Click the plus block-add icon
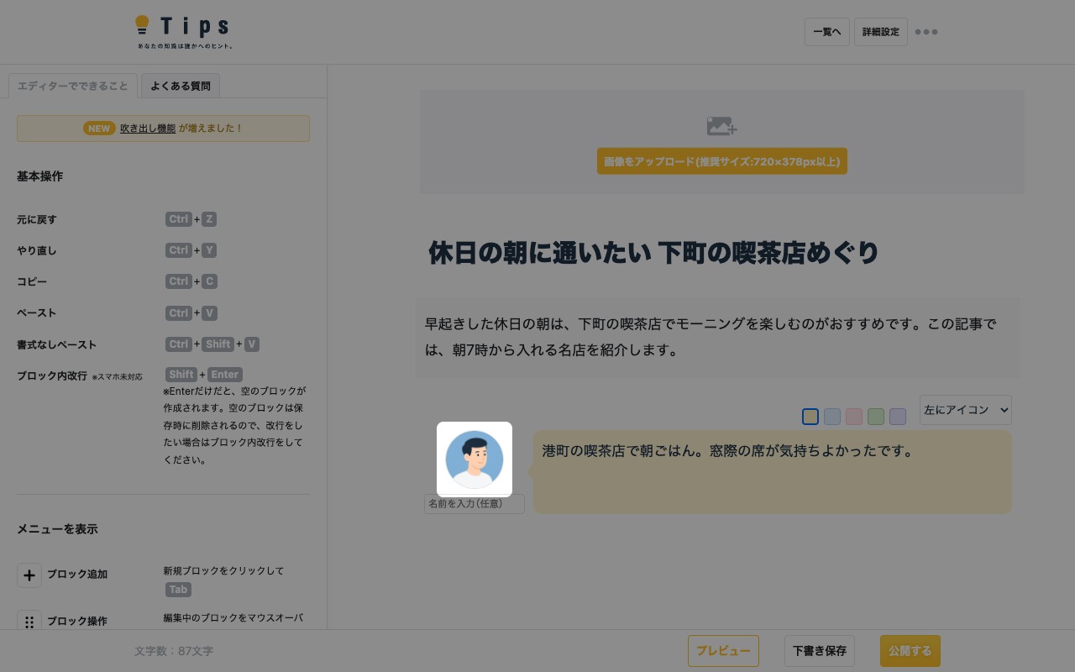 [29, 575]
